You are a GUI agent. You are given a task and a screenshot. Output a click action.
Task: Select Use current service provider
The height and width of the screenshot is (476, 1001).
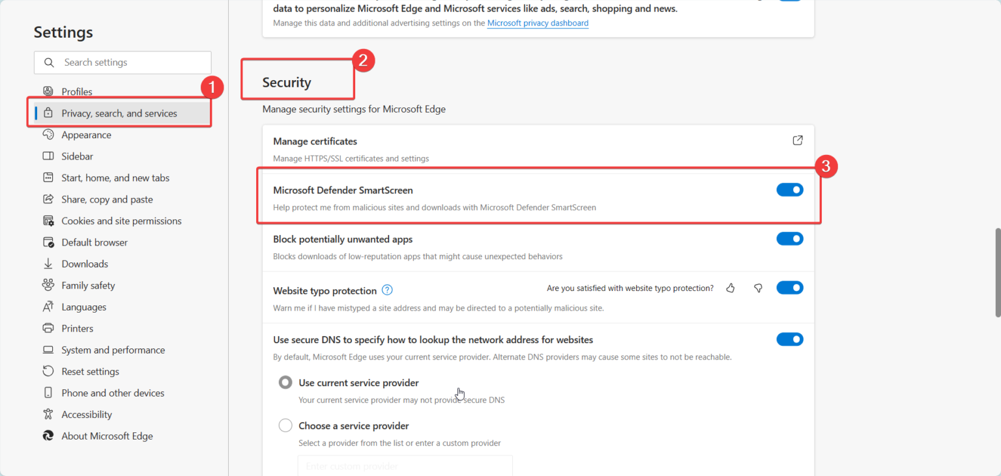click(x=285, y=382)
